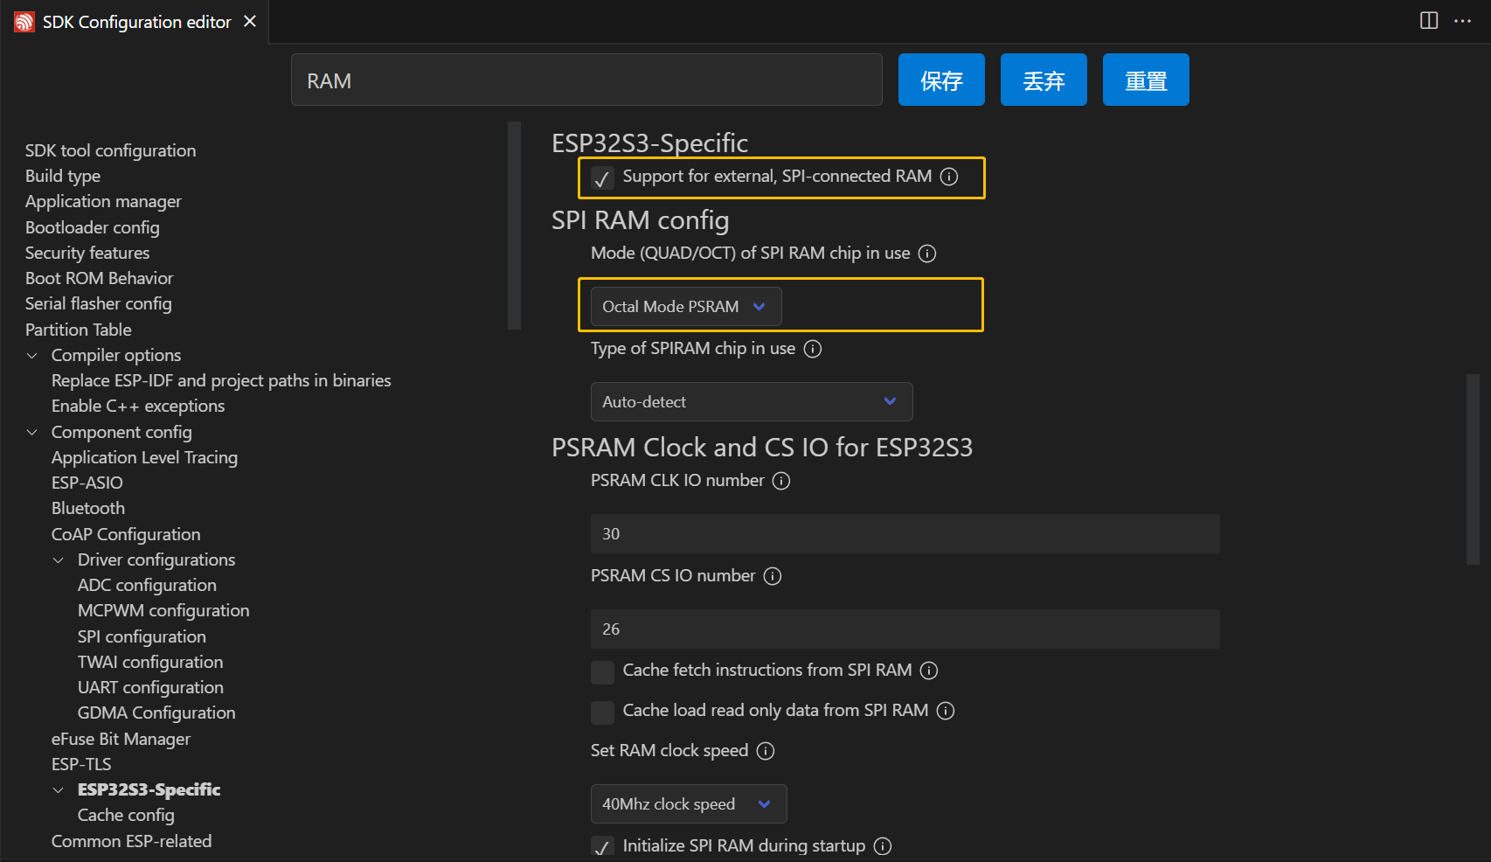Collapse the ESP32S3-Specific tree node
The width and height of the screenshot is (1491, 862).
click(x=59, y=790)
